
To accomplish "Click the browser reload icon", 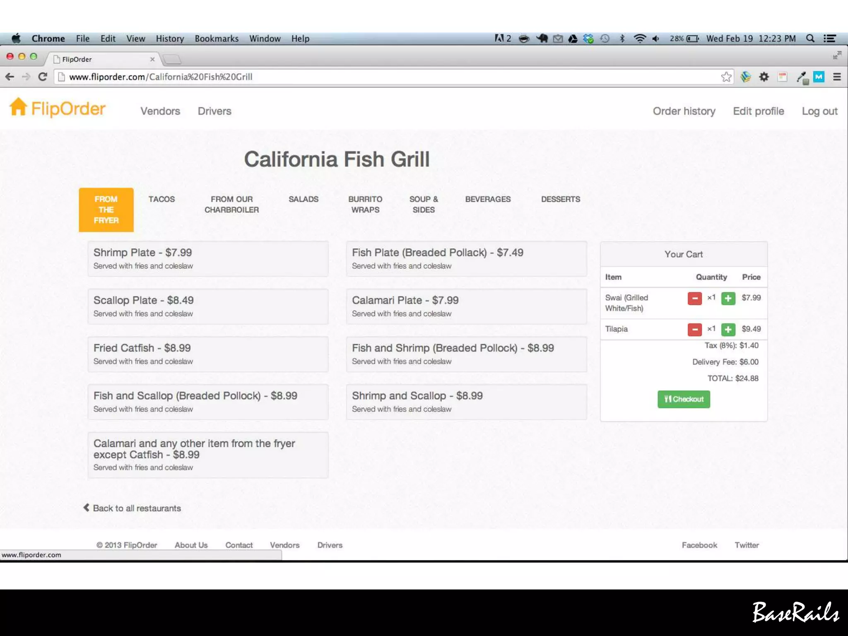I will click(42, 77).
